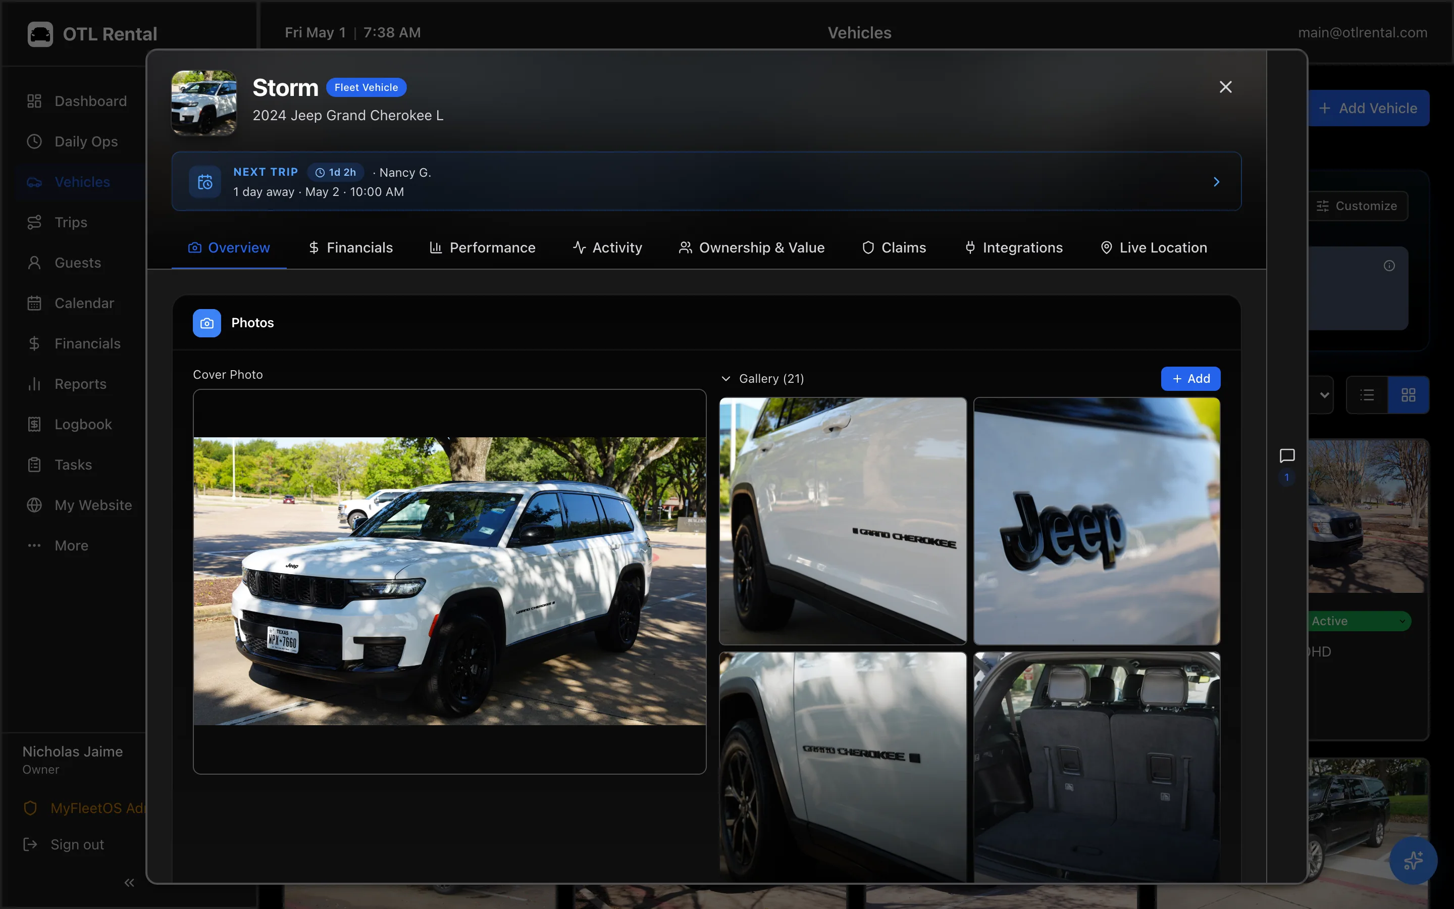Click the Storm vehicle avatar thumbnail
Screen dimensions: 1454x909
pos(204,103)
